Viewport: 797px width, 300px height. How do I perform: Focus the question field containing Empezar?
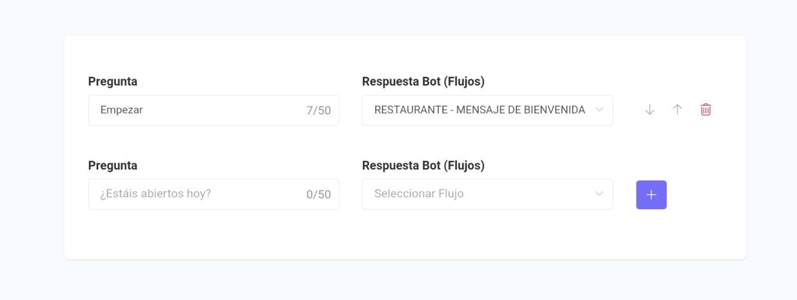pos(213,110)
